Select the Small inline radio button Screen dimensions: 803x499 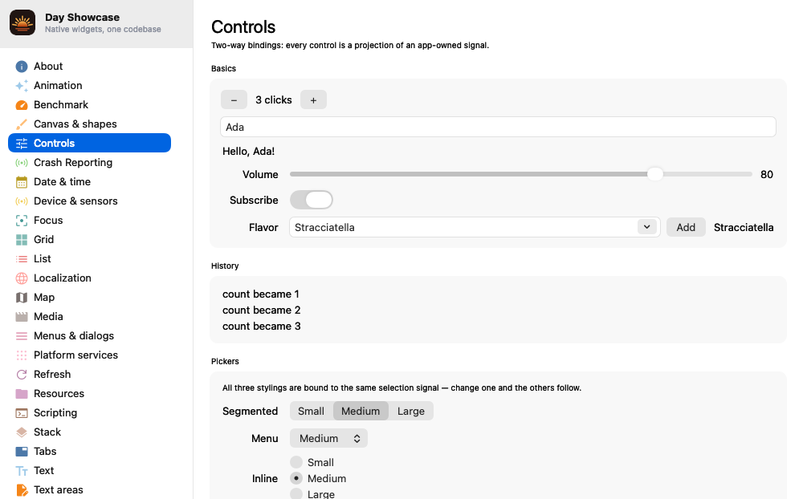point(296,462)
